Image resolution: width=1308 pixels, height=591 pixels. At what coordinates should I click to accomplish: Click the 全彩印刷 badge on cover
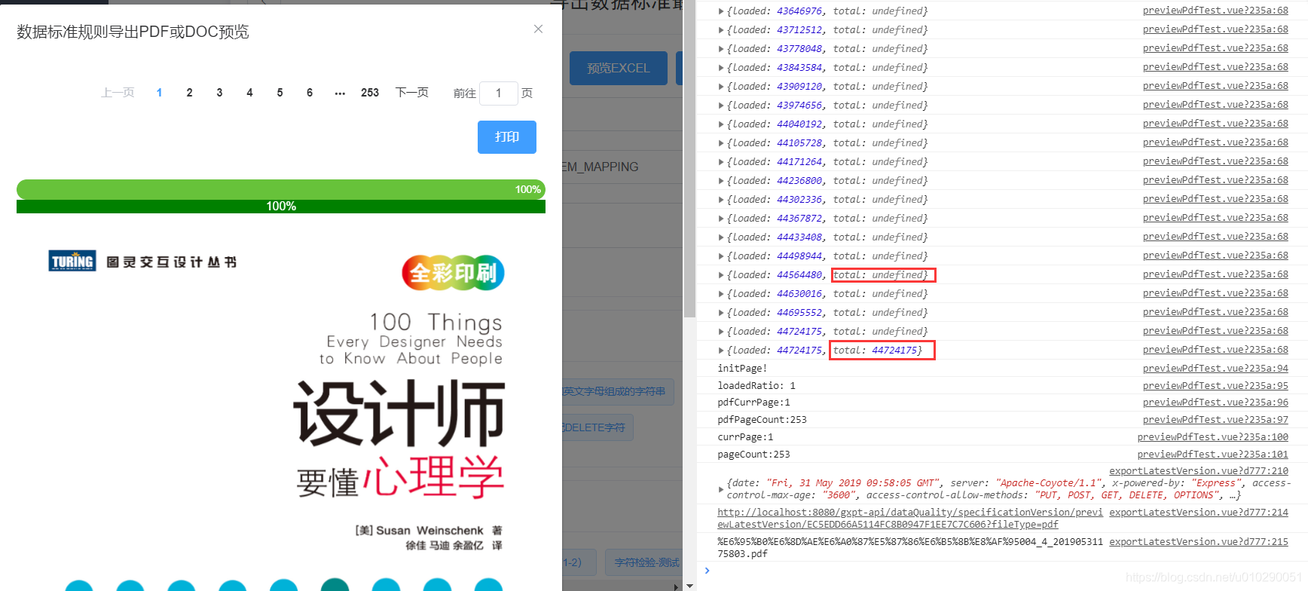pos(453,272)
